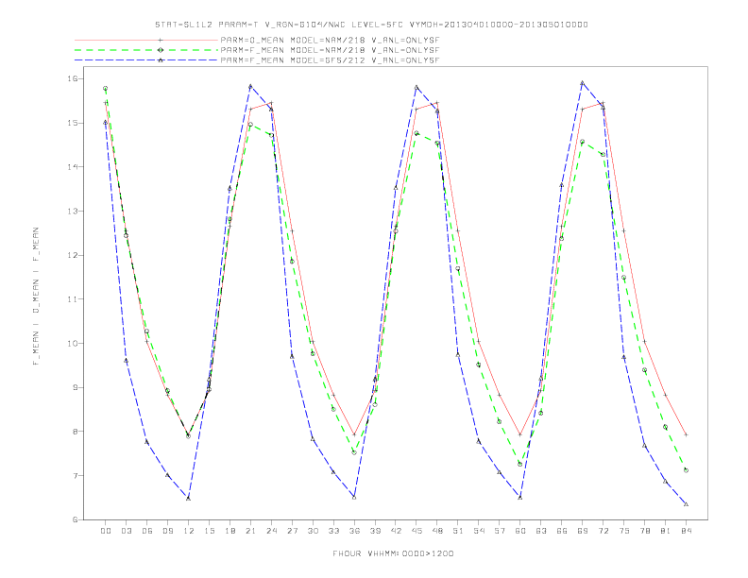
Task: Click x-axis tick label 48
Action: pyautogui.click(x=437, y=531)
